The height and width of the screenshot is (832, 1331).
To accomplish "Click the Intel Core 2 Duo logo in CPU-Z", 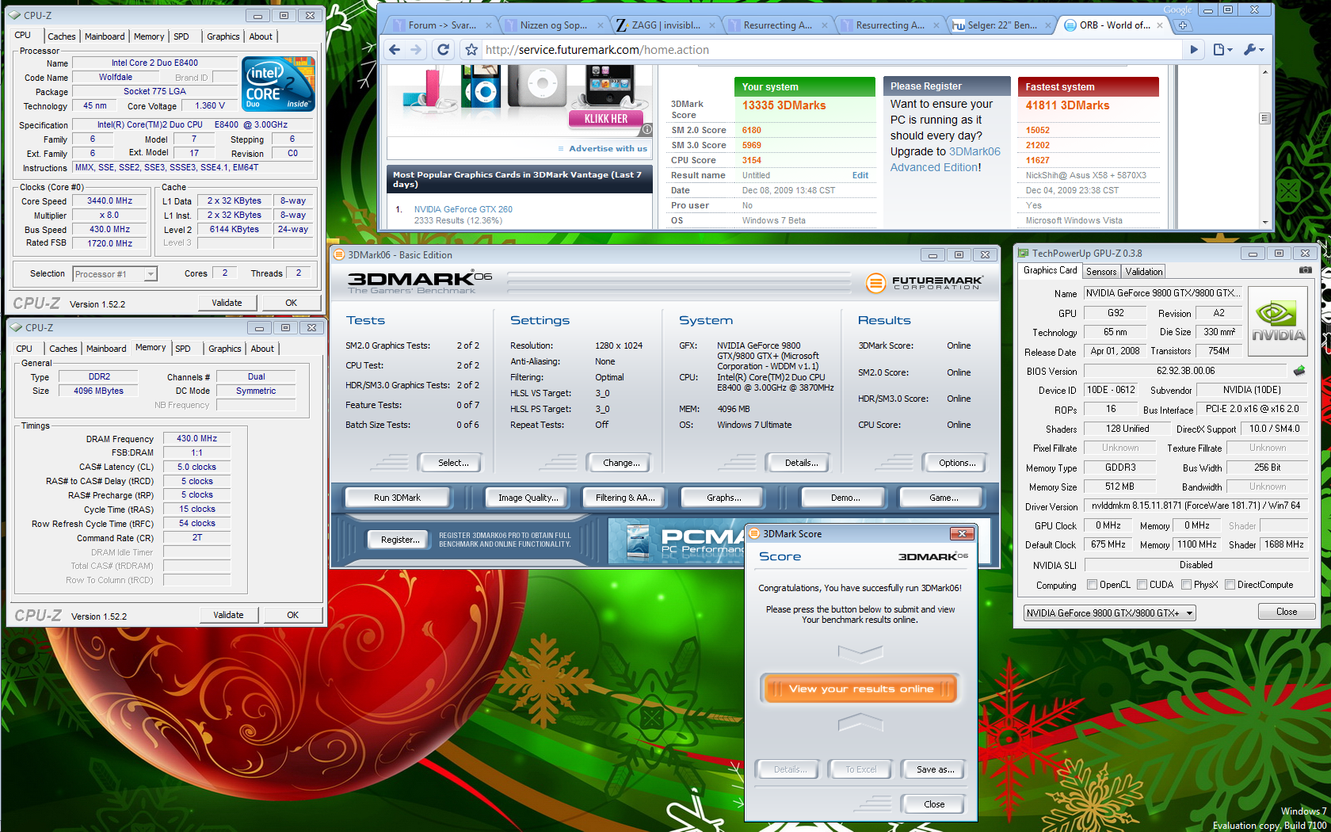I will click(278, 84).
